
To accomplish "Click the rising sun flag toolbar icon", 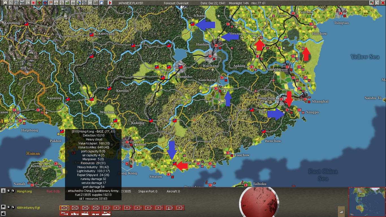I will 34,3.
